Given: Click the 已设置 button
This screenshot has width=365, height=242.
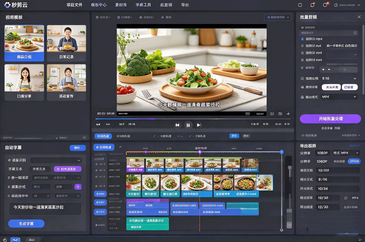Looking at the screenshot, I should [x=349, y=87].
